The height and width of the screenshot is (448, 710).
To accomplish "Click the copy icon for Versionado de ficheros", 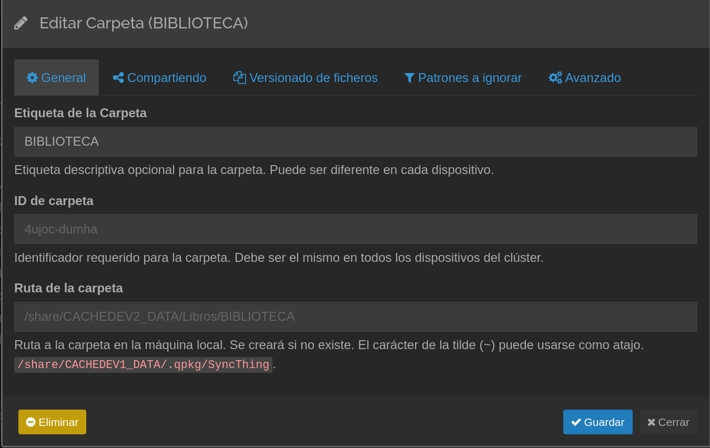I will click(x=239, y=78).
